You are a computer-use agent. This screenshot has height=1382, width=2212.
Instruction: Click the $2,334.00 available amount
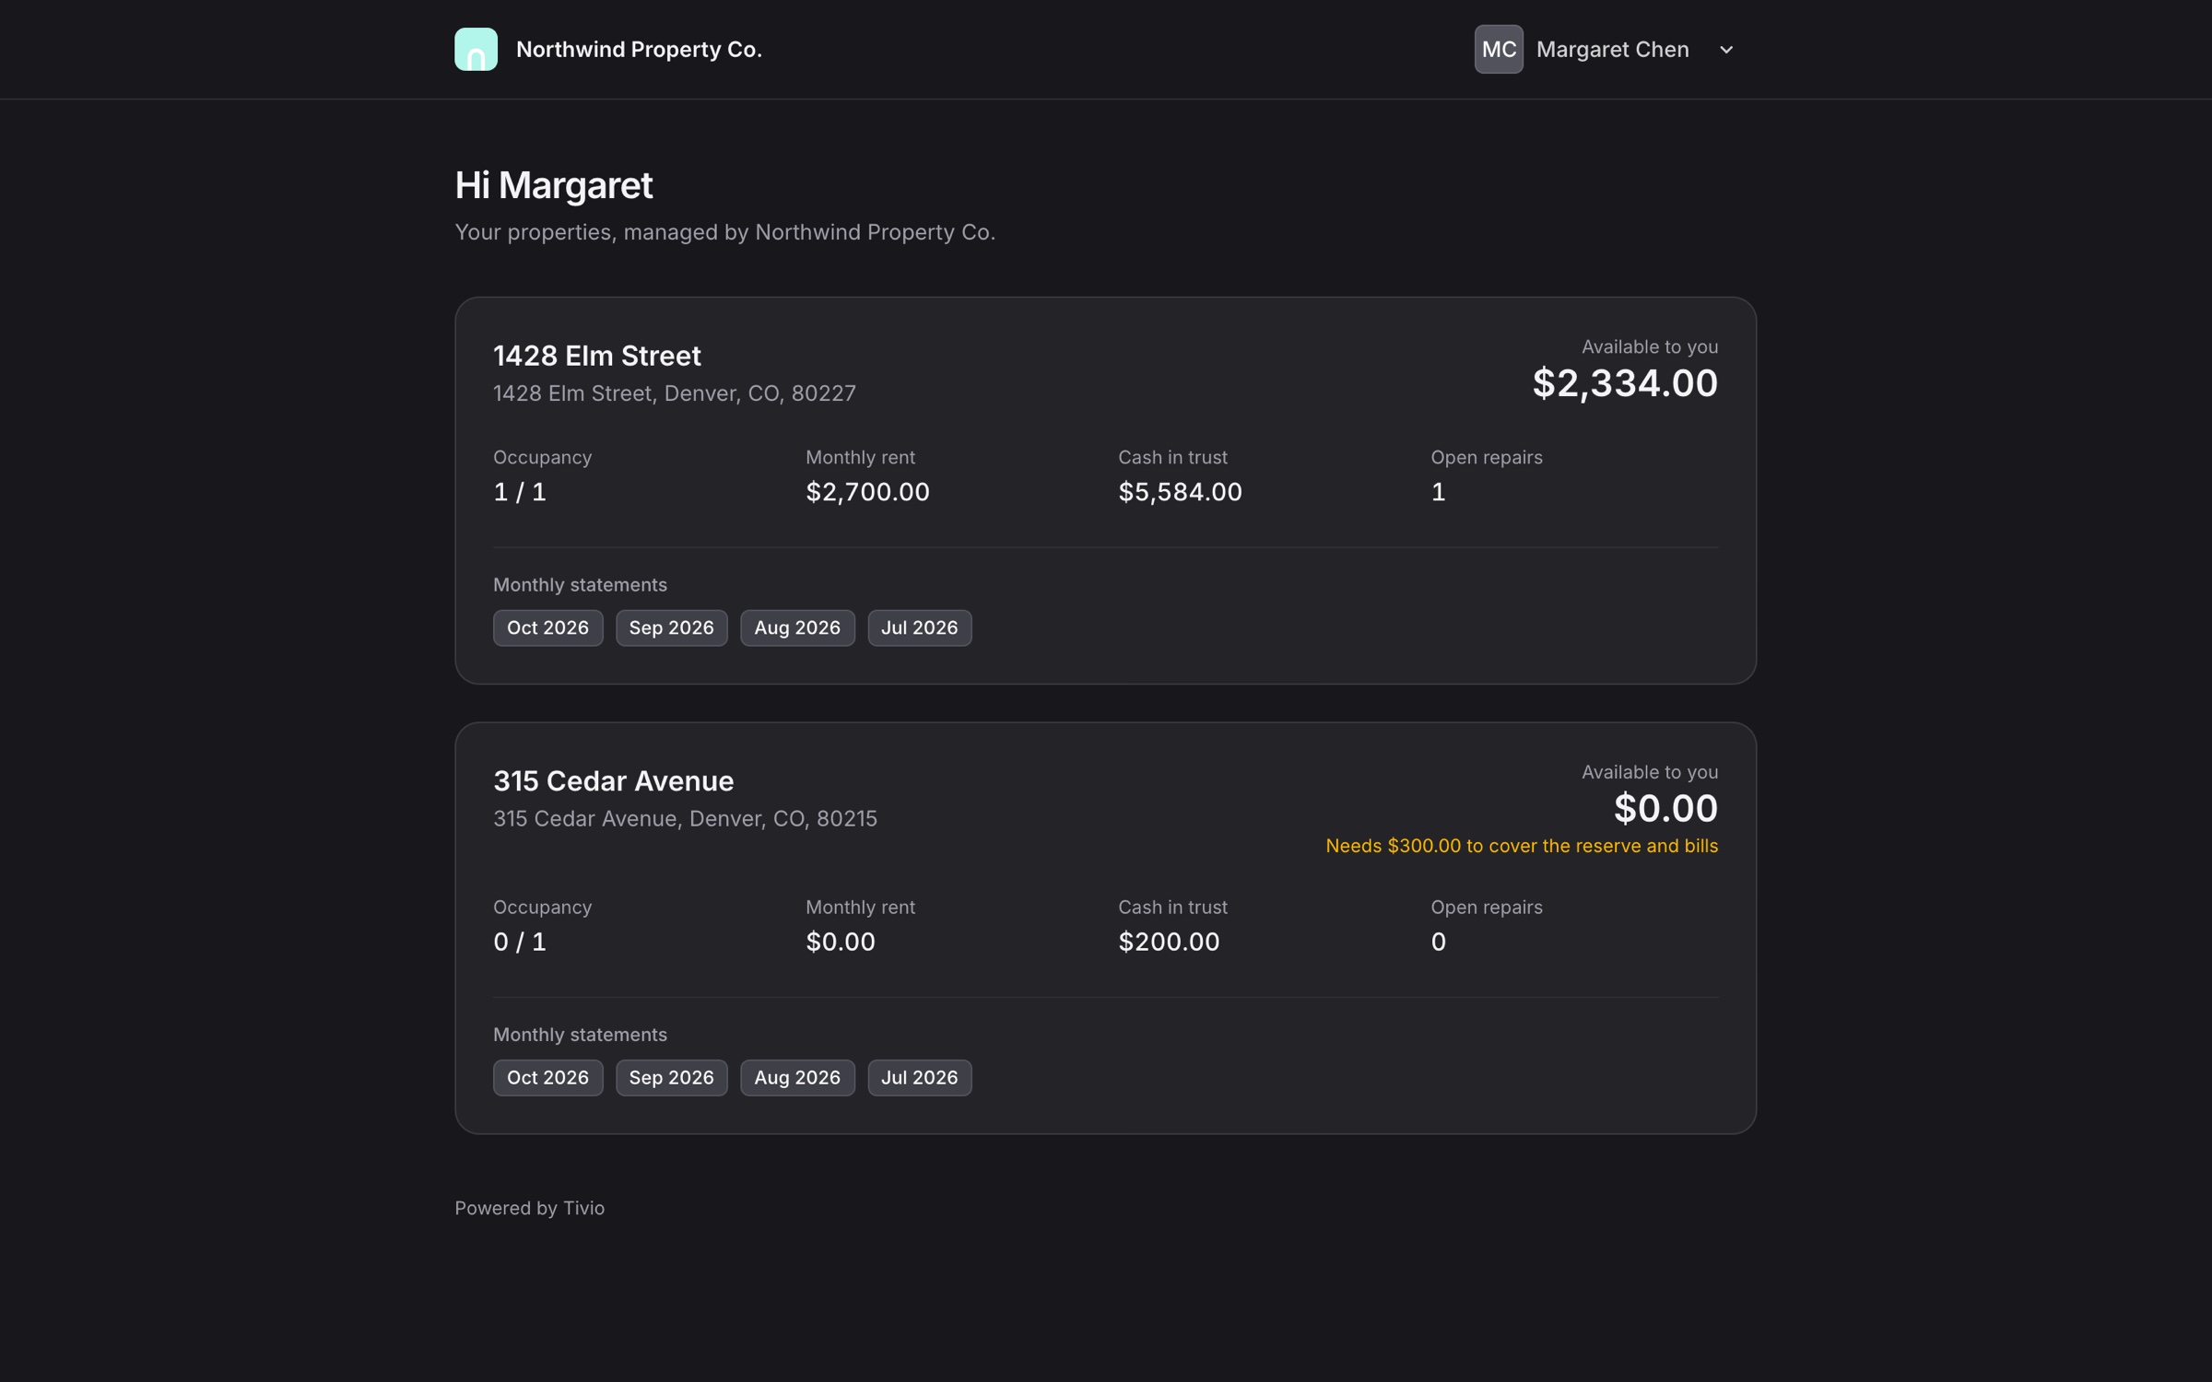(1625, 382)
